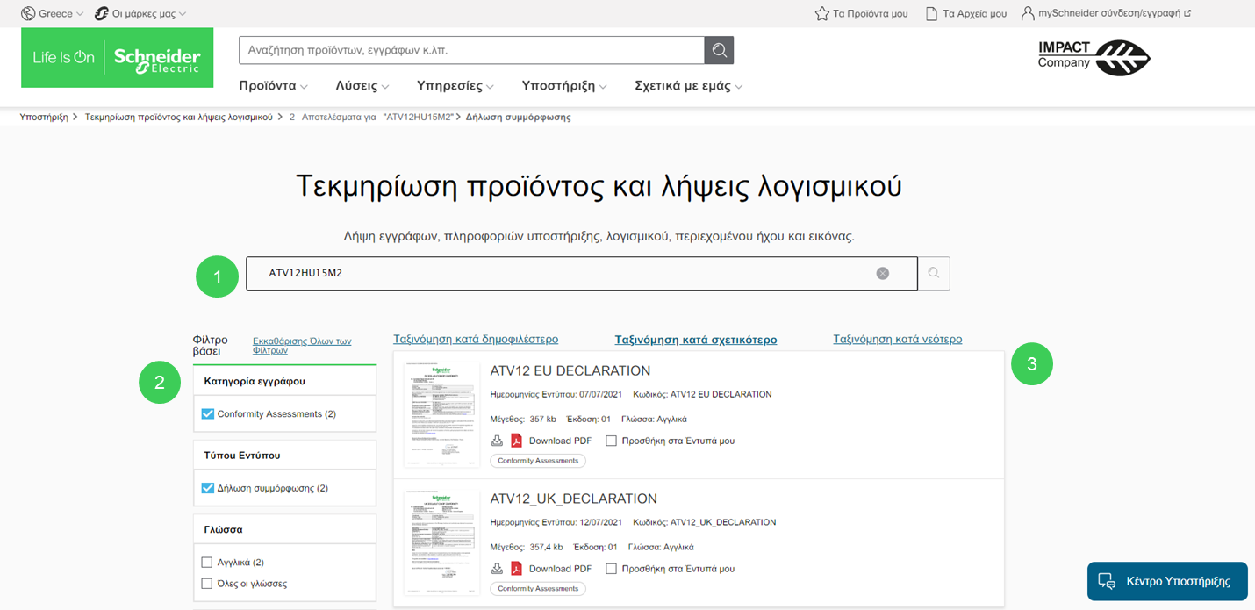Screen dimensions: 1255x610
Task: Open the Κέντρο Υποστήριξης help button
Action: click(1167, 581)
